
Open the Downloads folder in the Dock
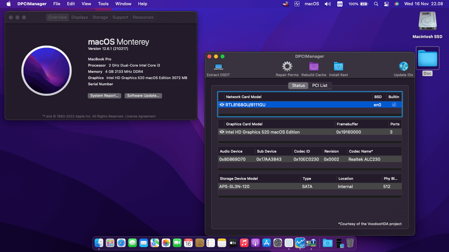click(327, 243)
